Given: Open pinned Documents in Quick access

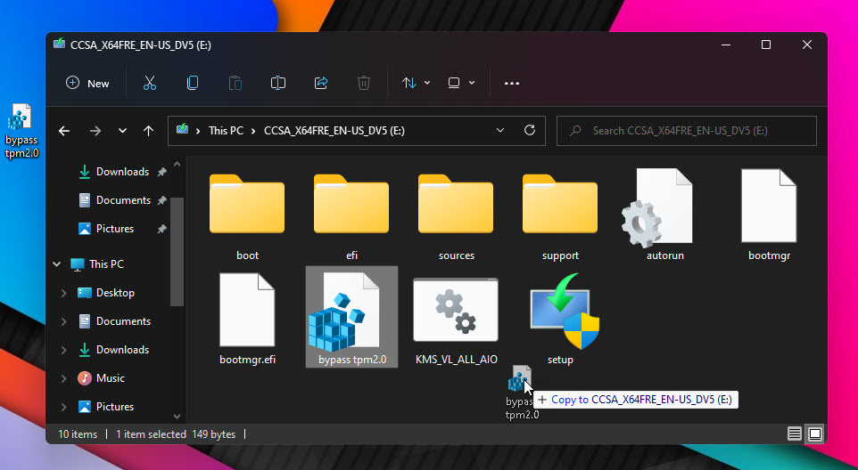Looking at the screenshot, I should click(x=115, y=199).
